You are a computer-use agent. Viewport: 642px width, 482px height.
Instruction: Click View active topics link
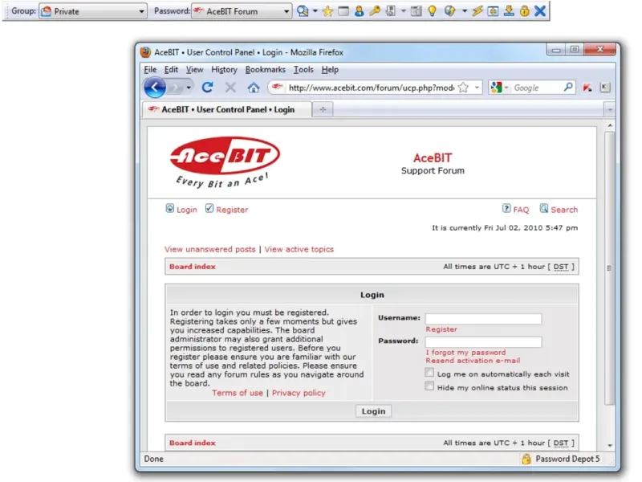pyautogui.click(x=299, y=249)
